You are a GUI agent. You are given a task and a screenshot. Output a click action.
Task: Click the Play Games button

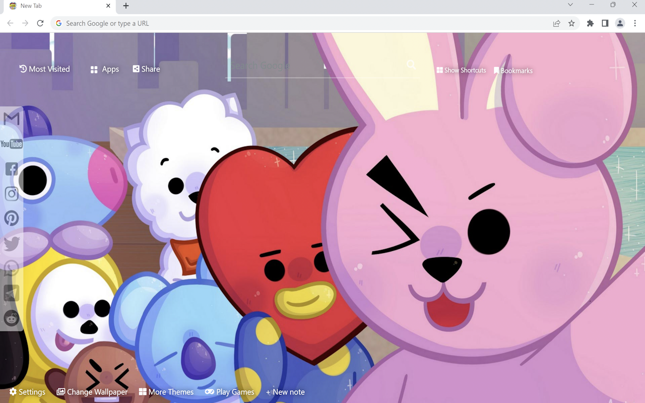pyautogui.click(x=230, y=391)
